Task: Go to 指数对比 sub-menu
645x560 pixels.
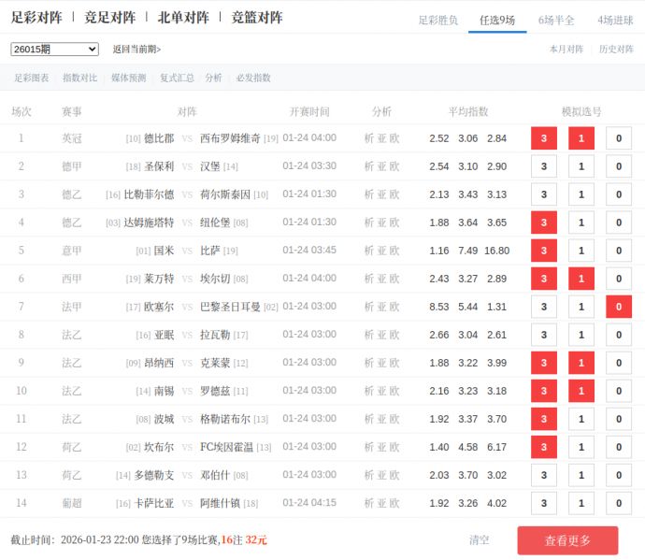Action: click(79, 79)
